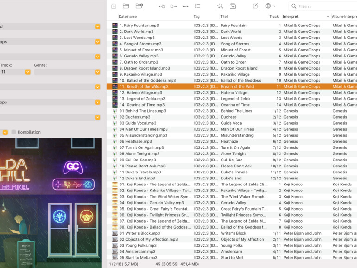Select the file 02 Objects of My Affection.mp3
Image resolution: width=357 pixels, height=268 pixels.
click(148, 239)
